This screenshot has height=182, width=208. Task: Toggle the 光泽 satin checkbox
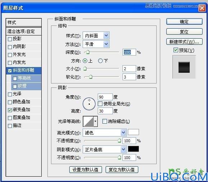coord(10,94)
